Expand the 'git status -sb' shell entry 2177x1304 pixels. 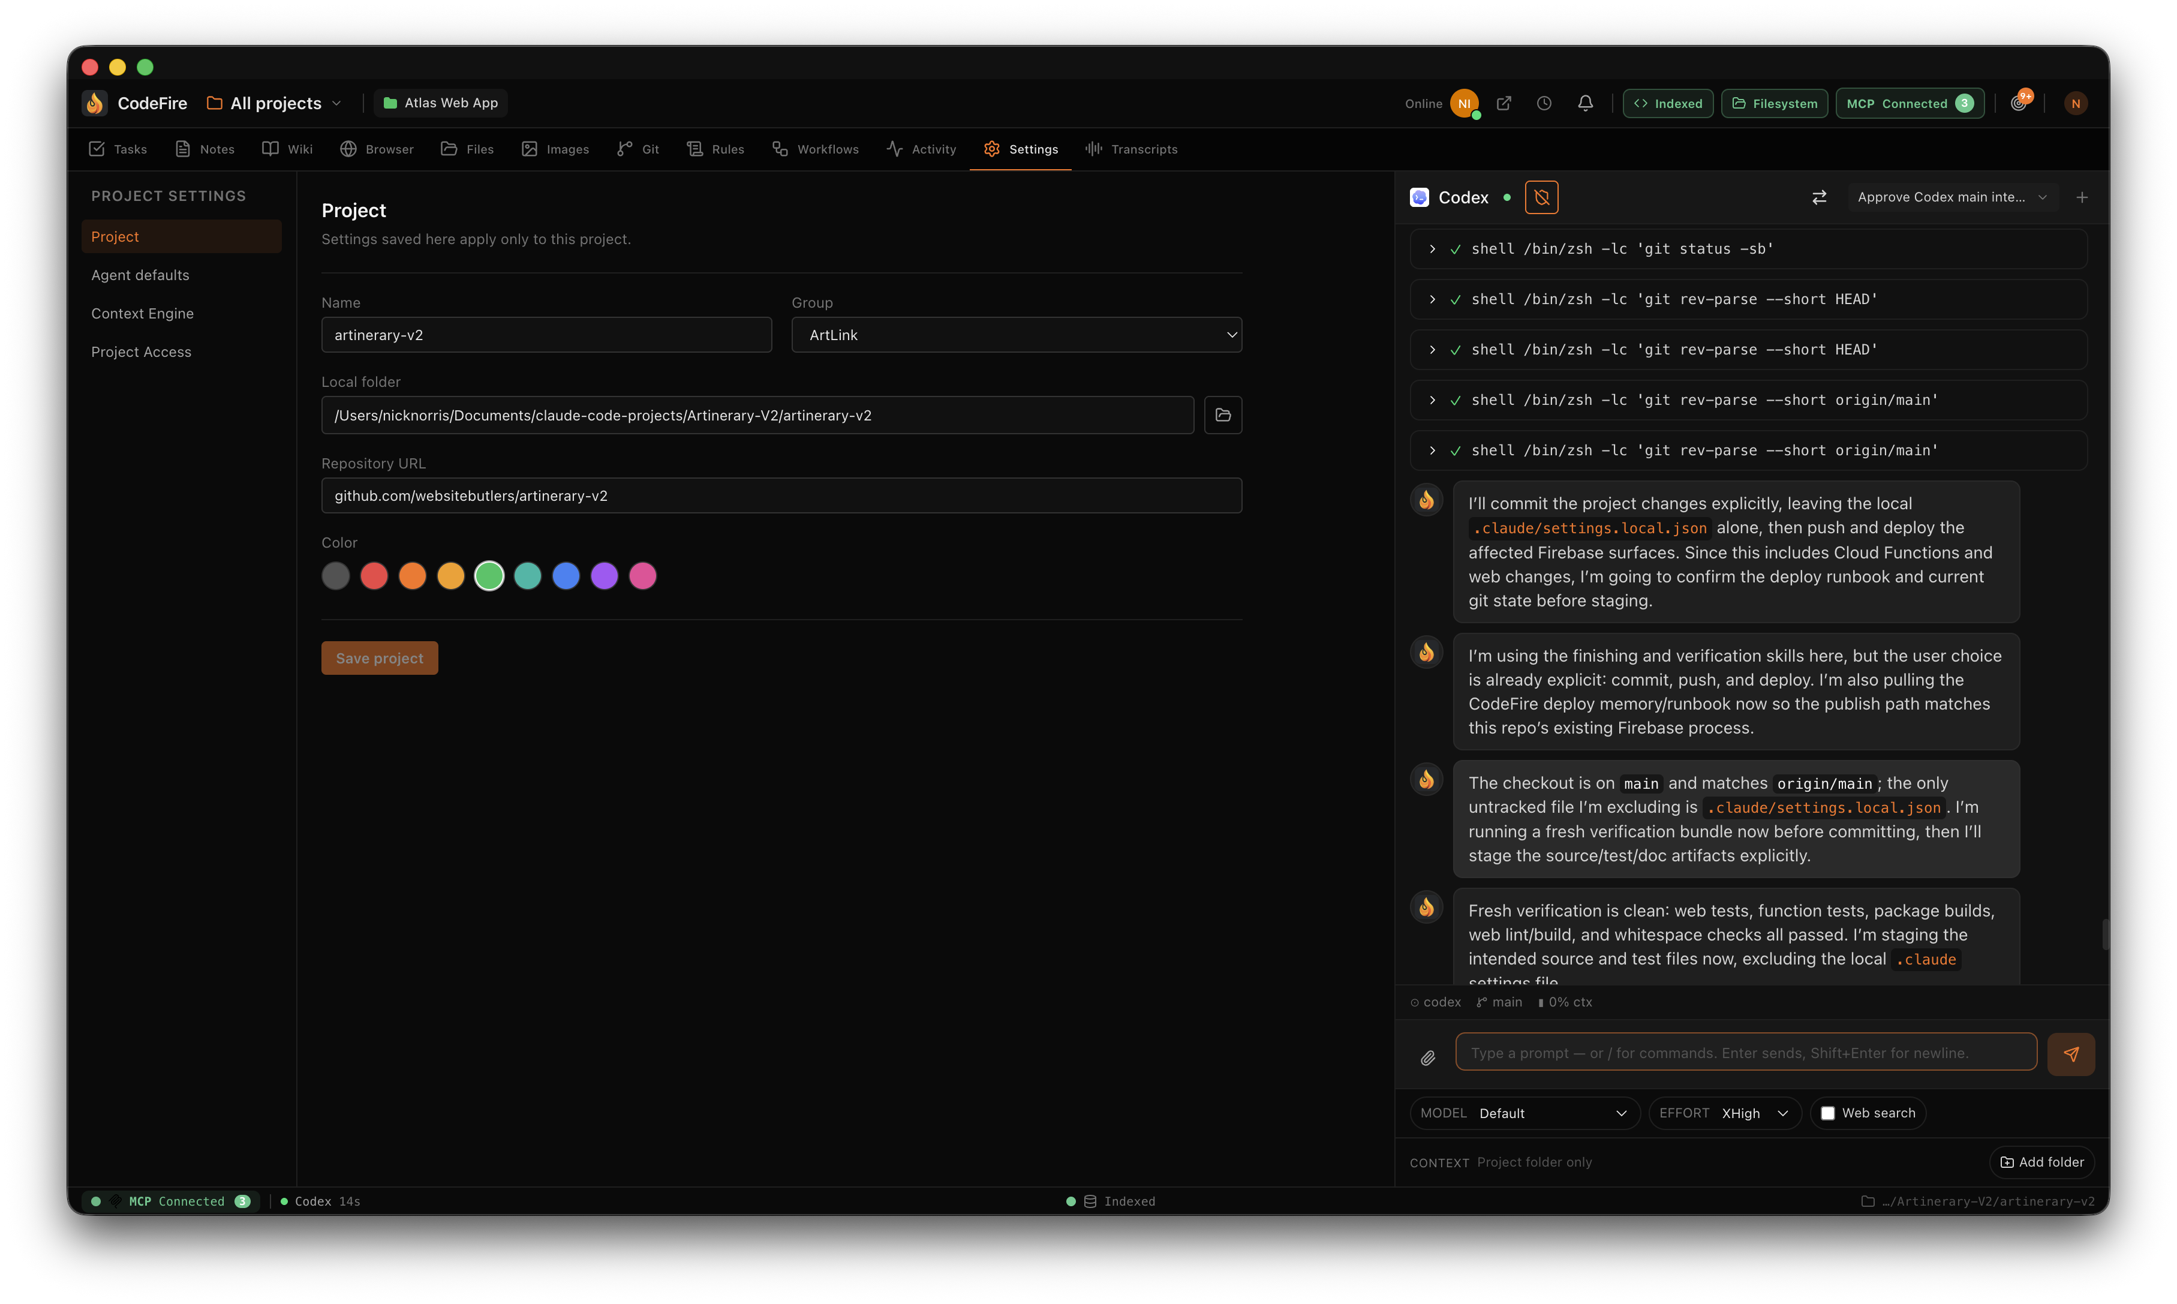1748,249
